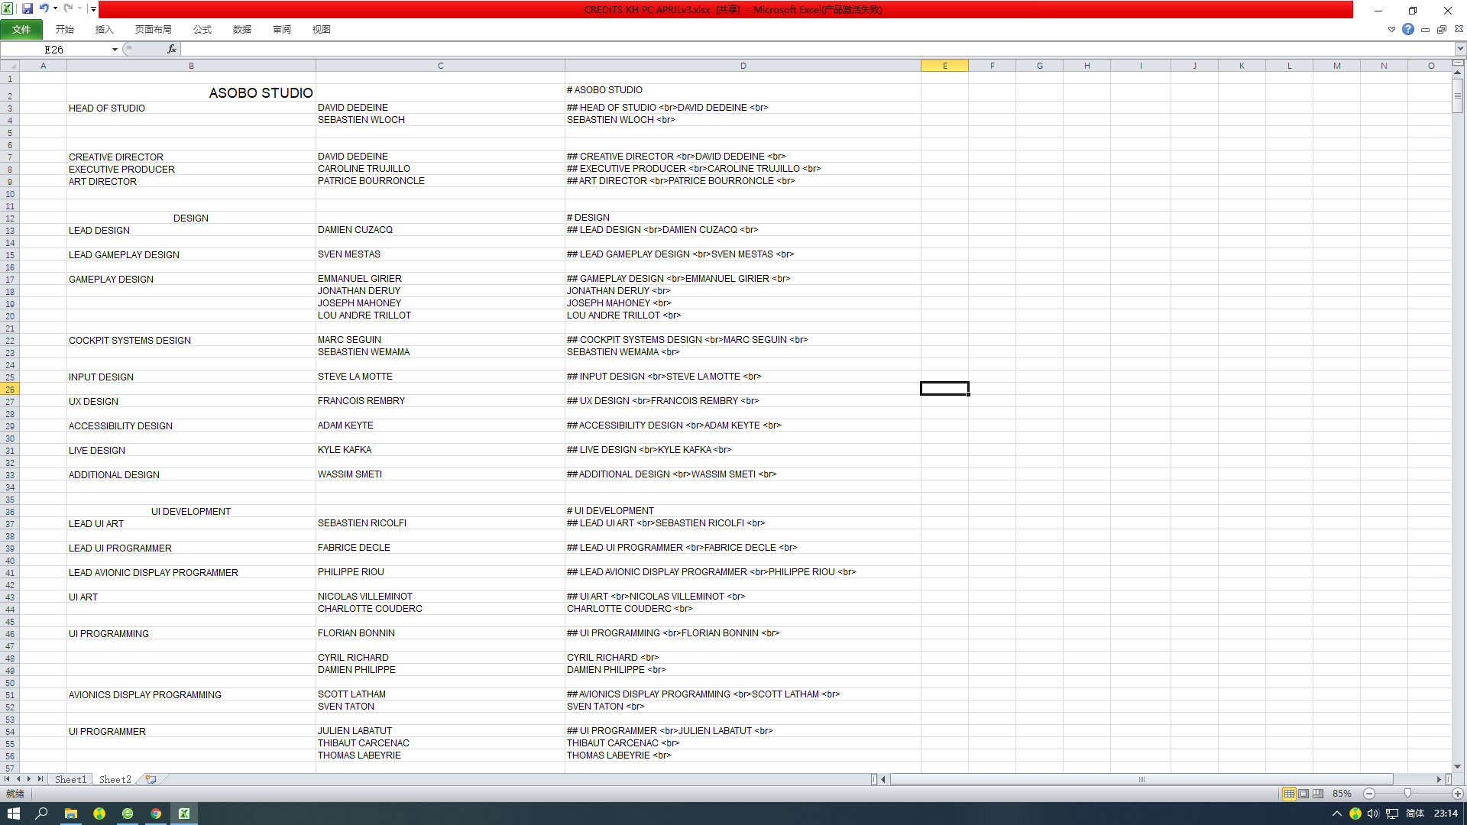1467x825 pixels.
Task: Click the 85% zoom level button
Action: (x=1342, y=794)
